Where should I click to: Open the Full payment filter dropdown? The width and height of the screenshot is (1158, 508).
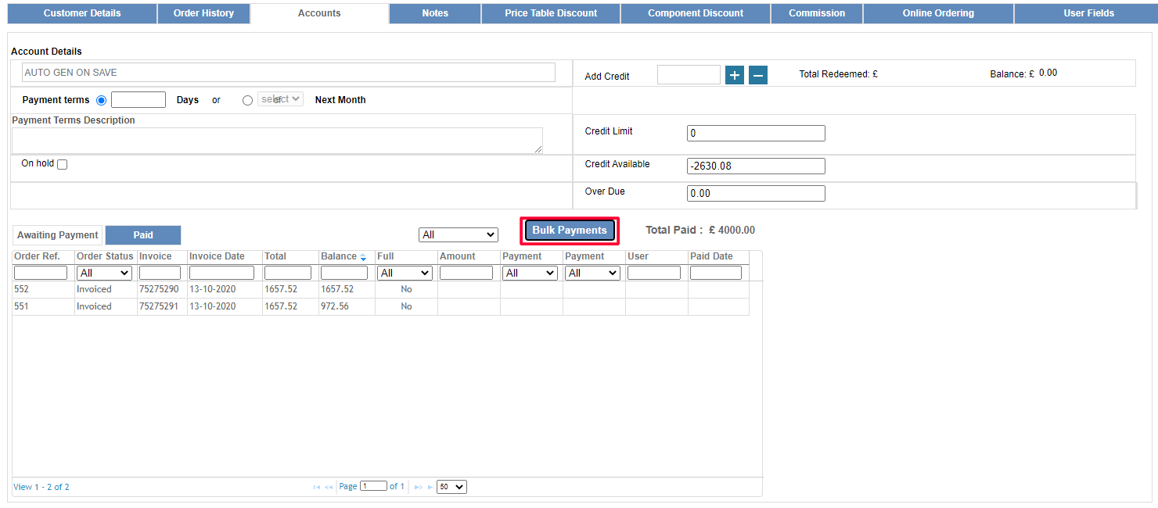(405, 272)
